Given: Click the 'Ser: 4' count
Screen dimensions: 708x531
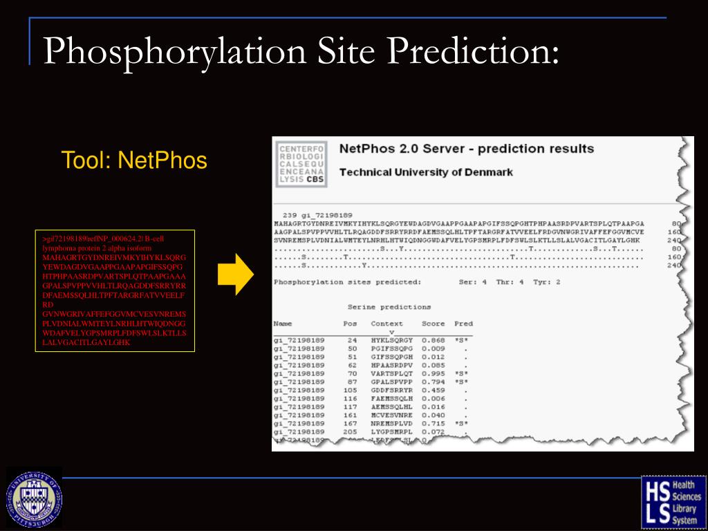Looking at the screenshot, I should click(472, 282).
